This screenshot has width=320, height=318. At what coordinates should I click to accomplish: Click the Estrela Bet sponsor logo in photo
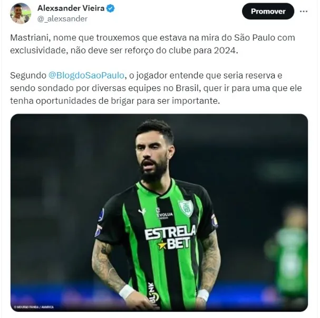[x=170, y=237]
